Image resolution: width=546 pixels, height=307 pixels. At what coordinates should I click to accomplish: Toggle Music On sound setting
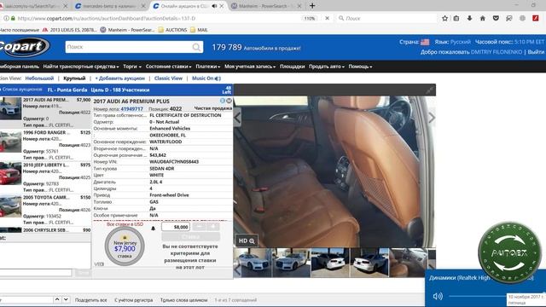pyautogui.click(x=206, y=78)
